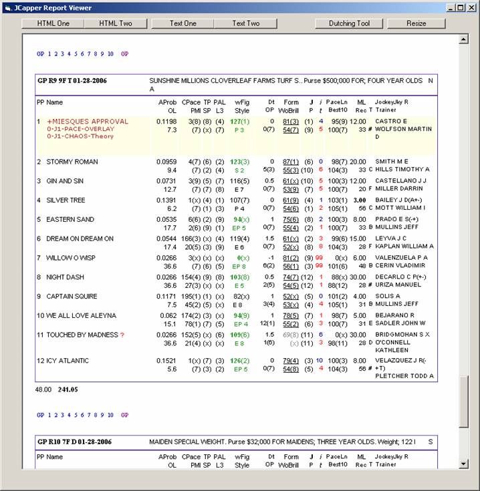Jump to race 10 in lower nav
480x491 pixels.
[110, 415]
